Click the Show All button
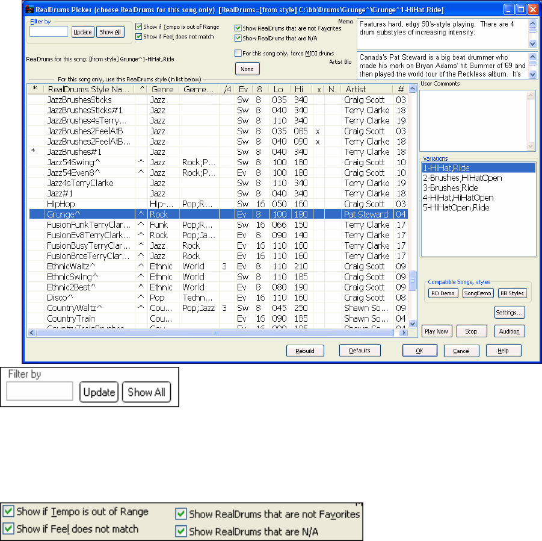Screen dimensions: 542x541 coord(111,32)
